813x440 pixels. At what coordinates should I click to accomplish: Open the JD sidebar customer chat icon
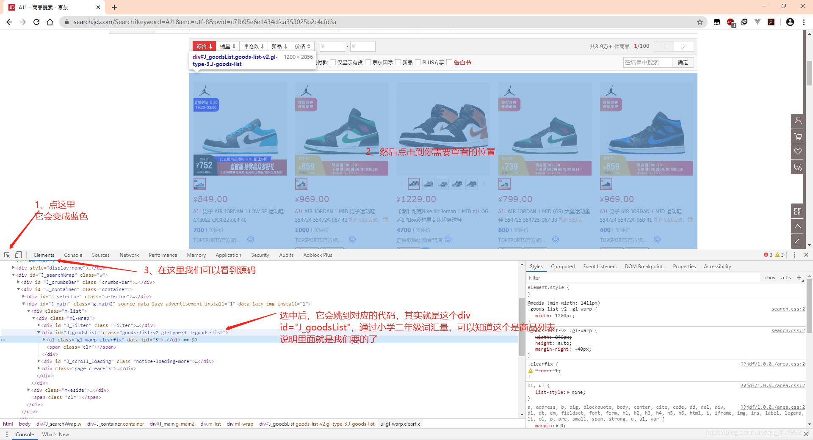[x=798, y=167]
